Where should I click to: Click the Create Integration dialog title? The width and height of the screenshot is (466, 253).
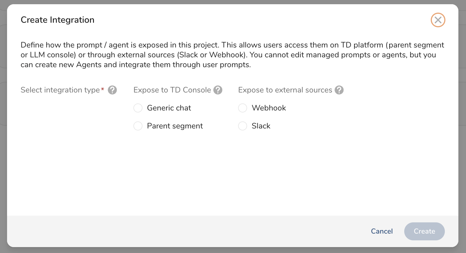coord(58,20)
